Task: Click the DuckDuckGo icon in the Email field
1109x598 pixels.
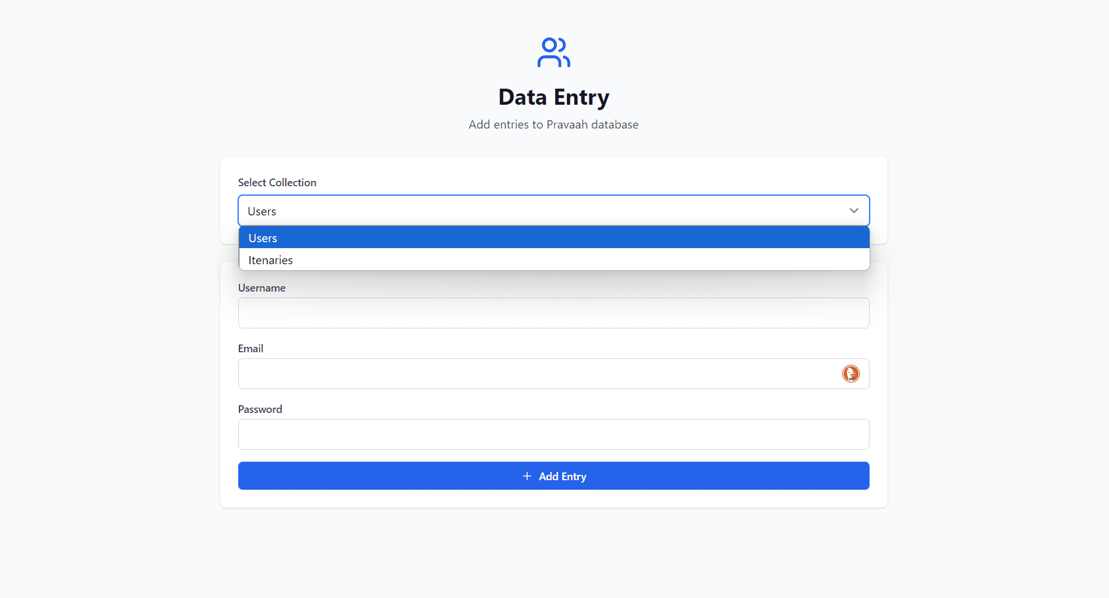Action: click(x=851, y=374)
